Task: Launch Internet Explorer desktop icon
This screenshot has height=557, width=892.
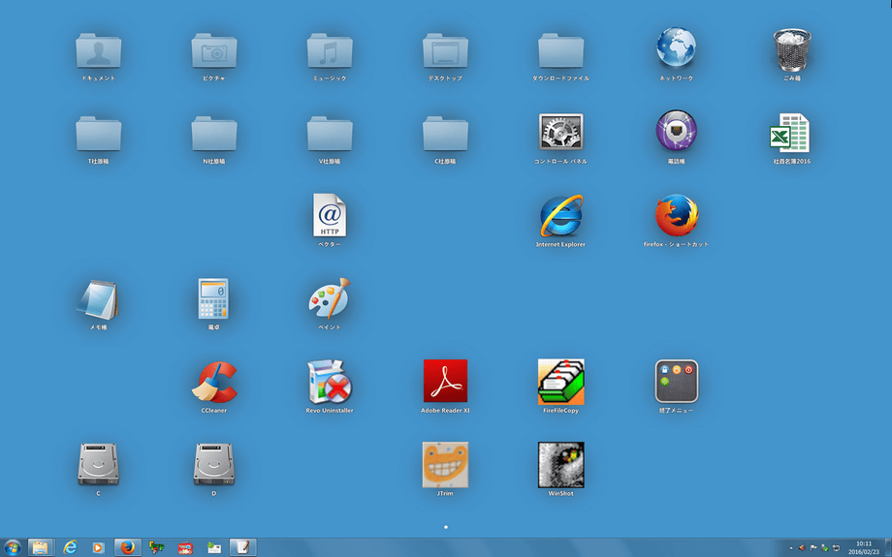Action: 561,215
